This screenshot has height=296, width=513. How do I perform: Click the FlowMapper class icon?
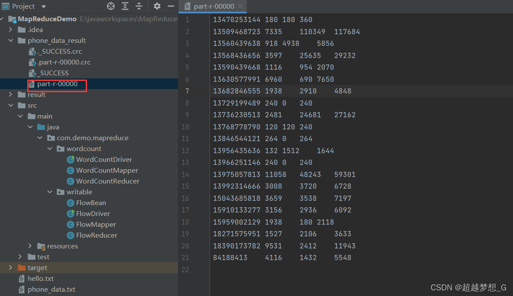pos(70,225)
